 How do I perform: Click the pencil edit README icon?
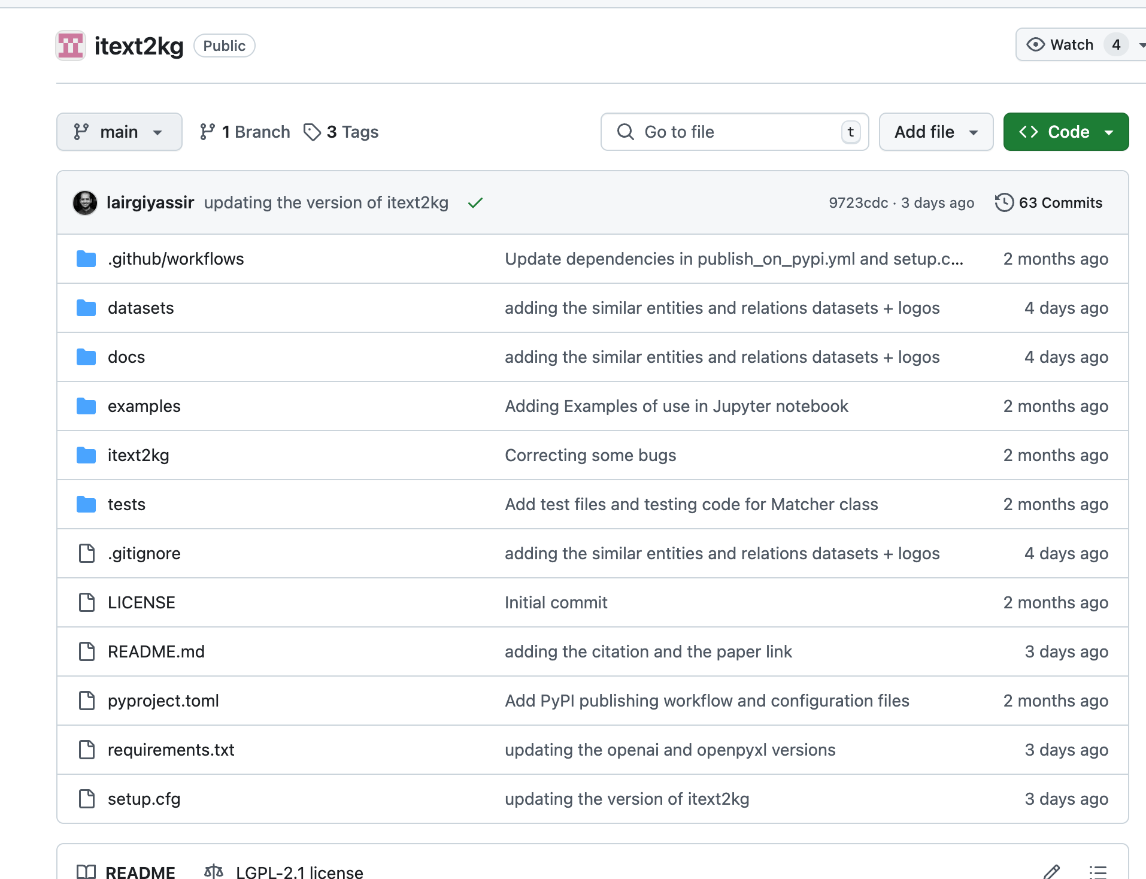click(1052, 871)
